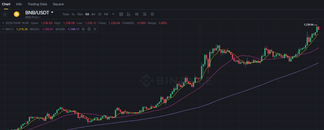Image resolution: width=324 pixels, height=130 pixels.
Task: Open the calendar date picker icon
Action: pyautogui.click(x=121, y=14)
